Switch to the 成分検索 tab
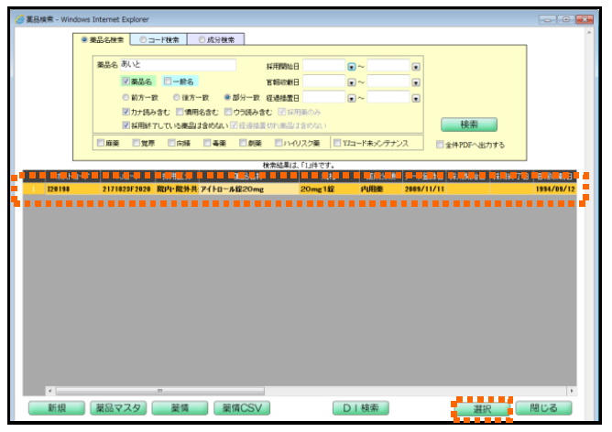The height and width of the screenshot is (432, 612). coord(216,40)
